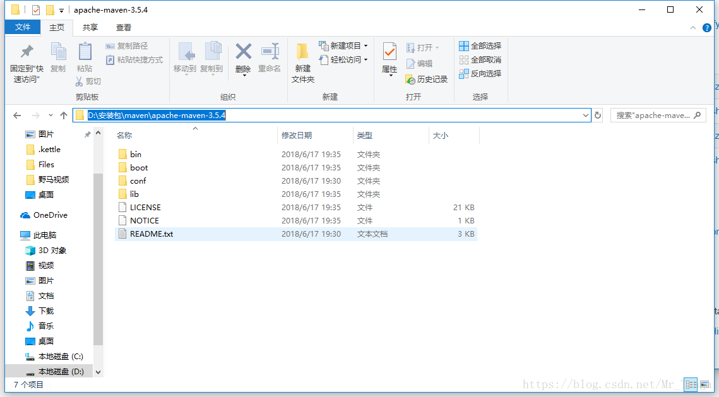Click the Properties checkmark icon
The image size is (719, 397).
(x=389, y=52)
